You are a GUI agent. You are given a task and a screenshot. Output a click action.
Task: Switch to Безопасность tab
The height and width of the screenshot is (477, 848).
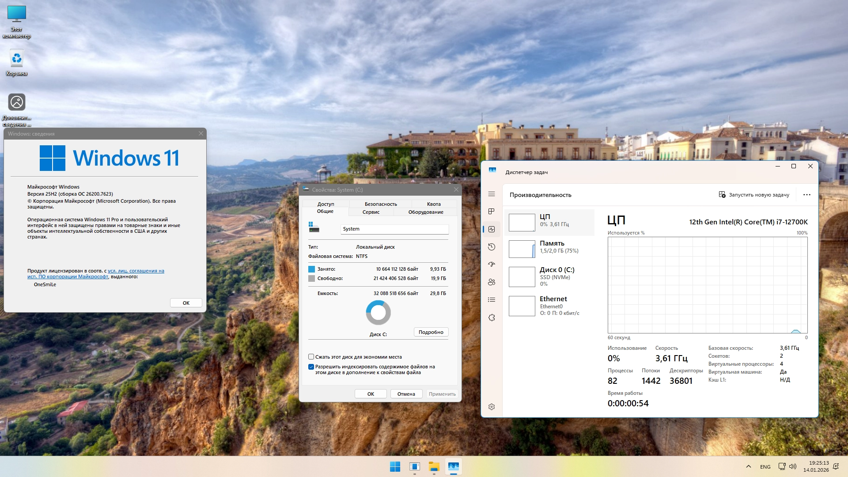[x=380, y=204]
